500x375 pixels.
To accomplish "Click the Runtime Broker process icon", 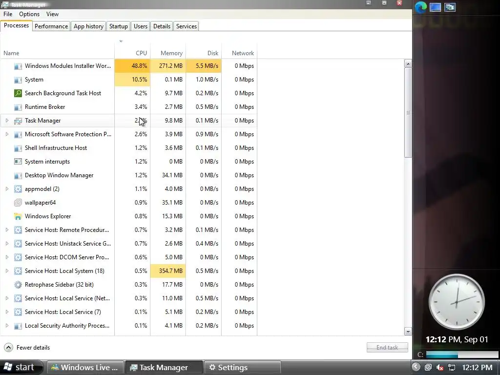I will (18, 107).
